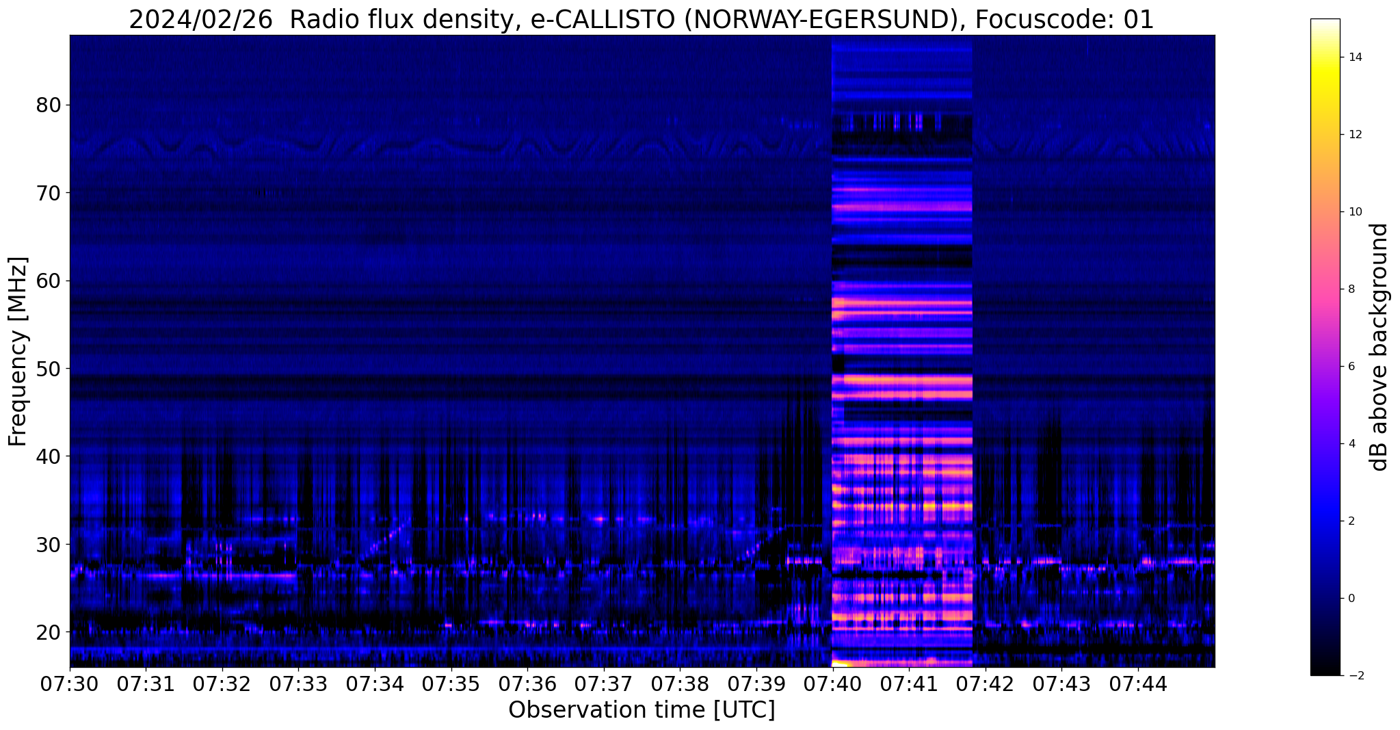Click the 'dB above background' colorbar label
1400x730 pixels.
pyautogui.click(x=1379, y=347)
